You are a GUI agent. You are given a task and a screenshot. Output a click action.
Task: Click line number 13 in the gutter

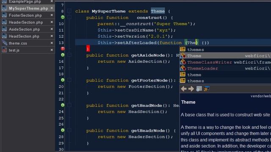coord(61,43)
